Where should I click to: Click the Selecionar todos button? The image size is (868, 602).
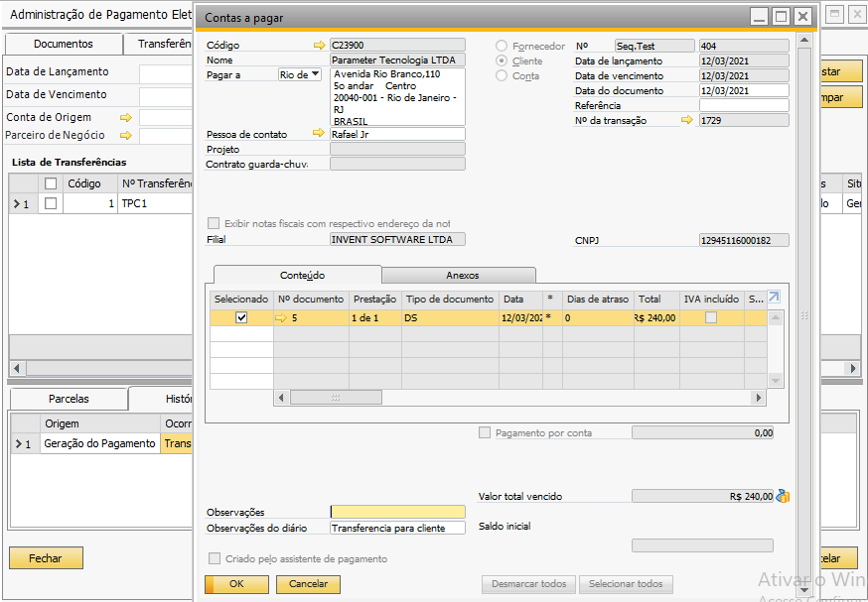click(626, 584)
